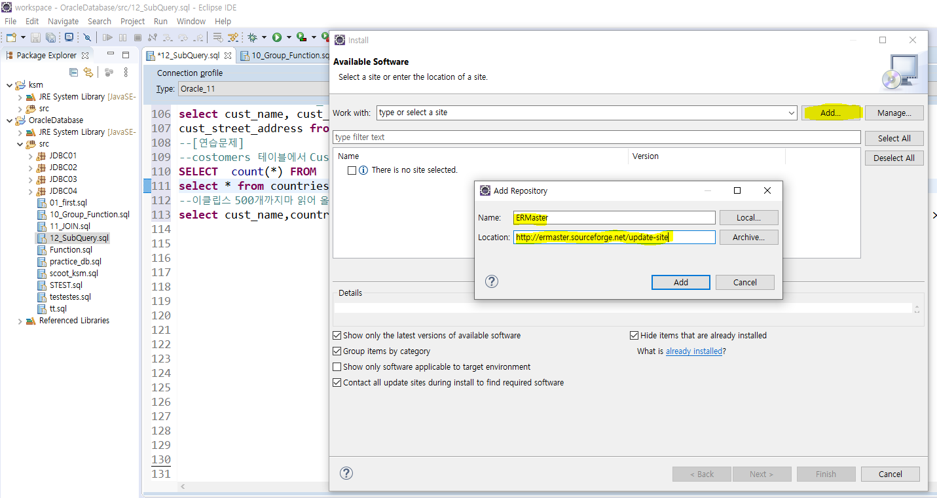The height and width of the screenshot is (498, 937).
Task: Click help icon in Add Repository dialog
Action: [492, 281]
